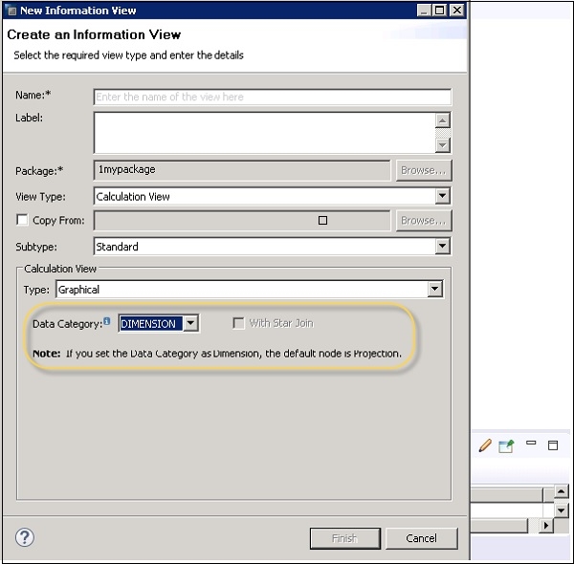Click the Name input field
Viewport: 574px width, 564px height.
tap(272, 97)
